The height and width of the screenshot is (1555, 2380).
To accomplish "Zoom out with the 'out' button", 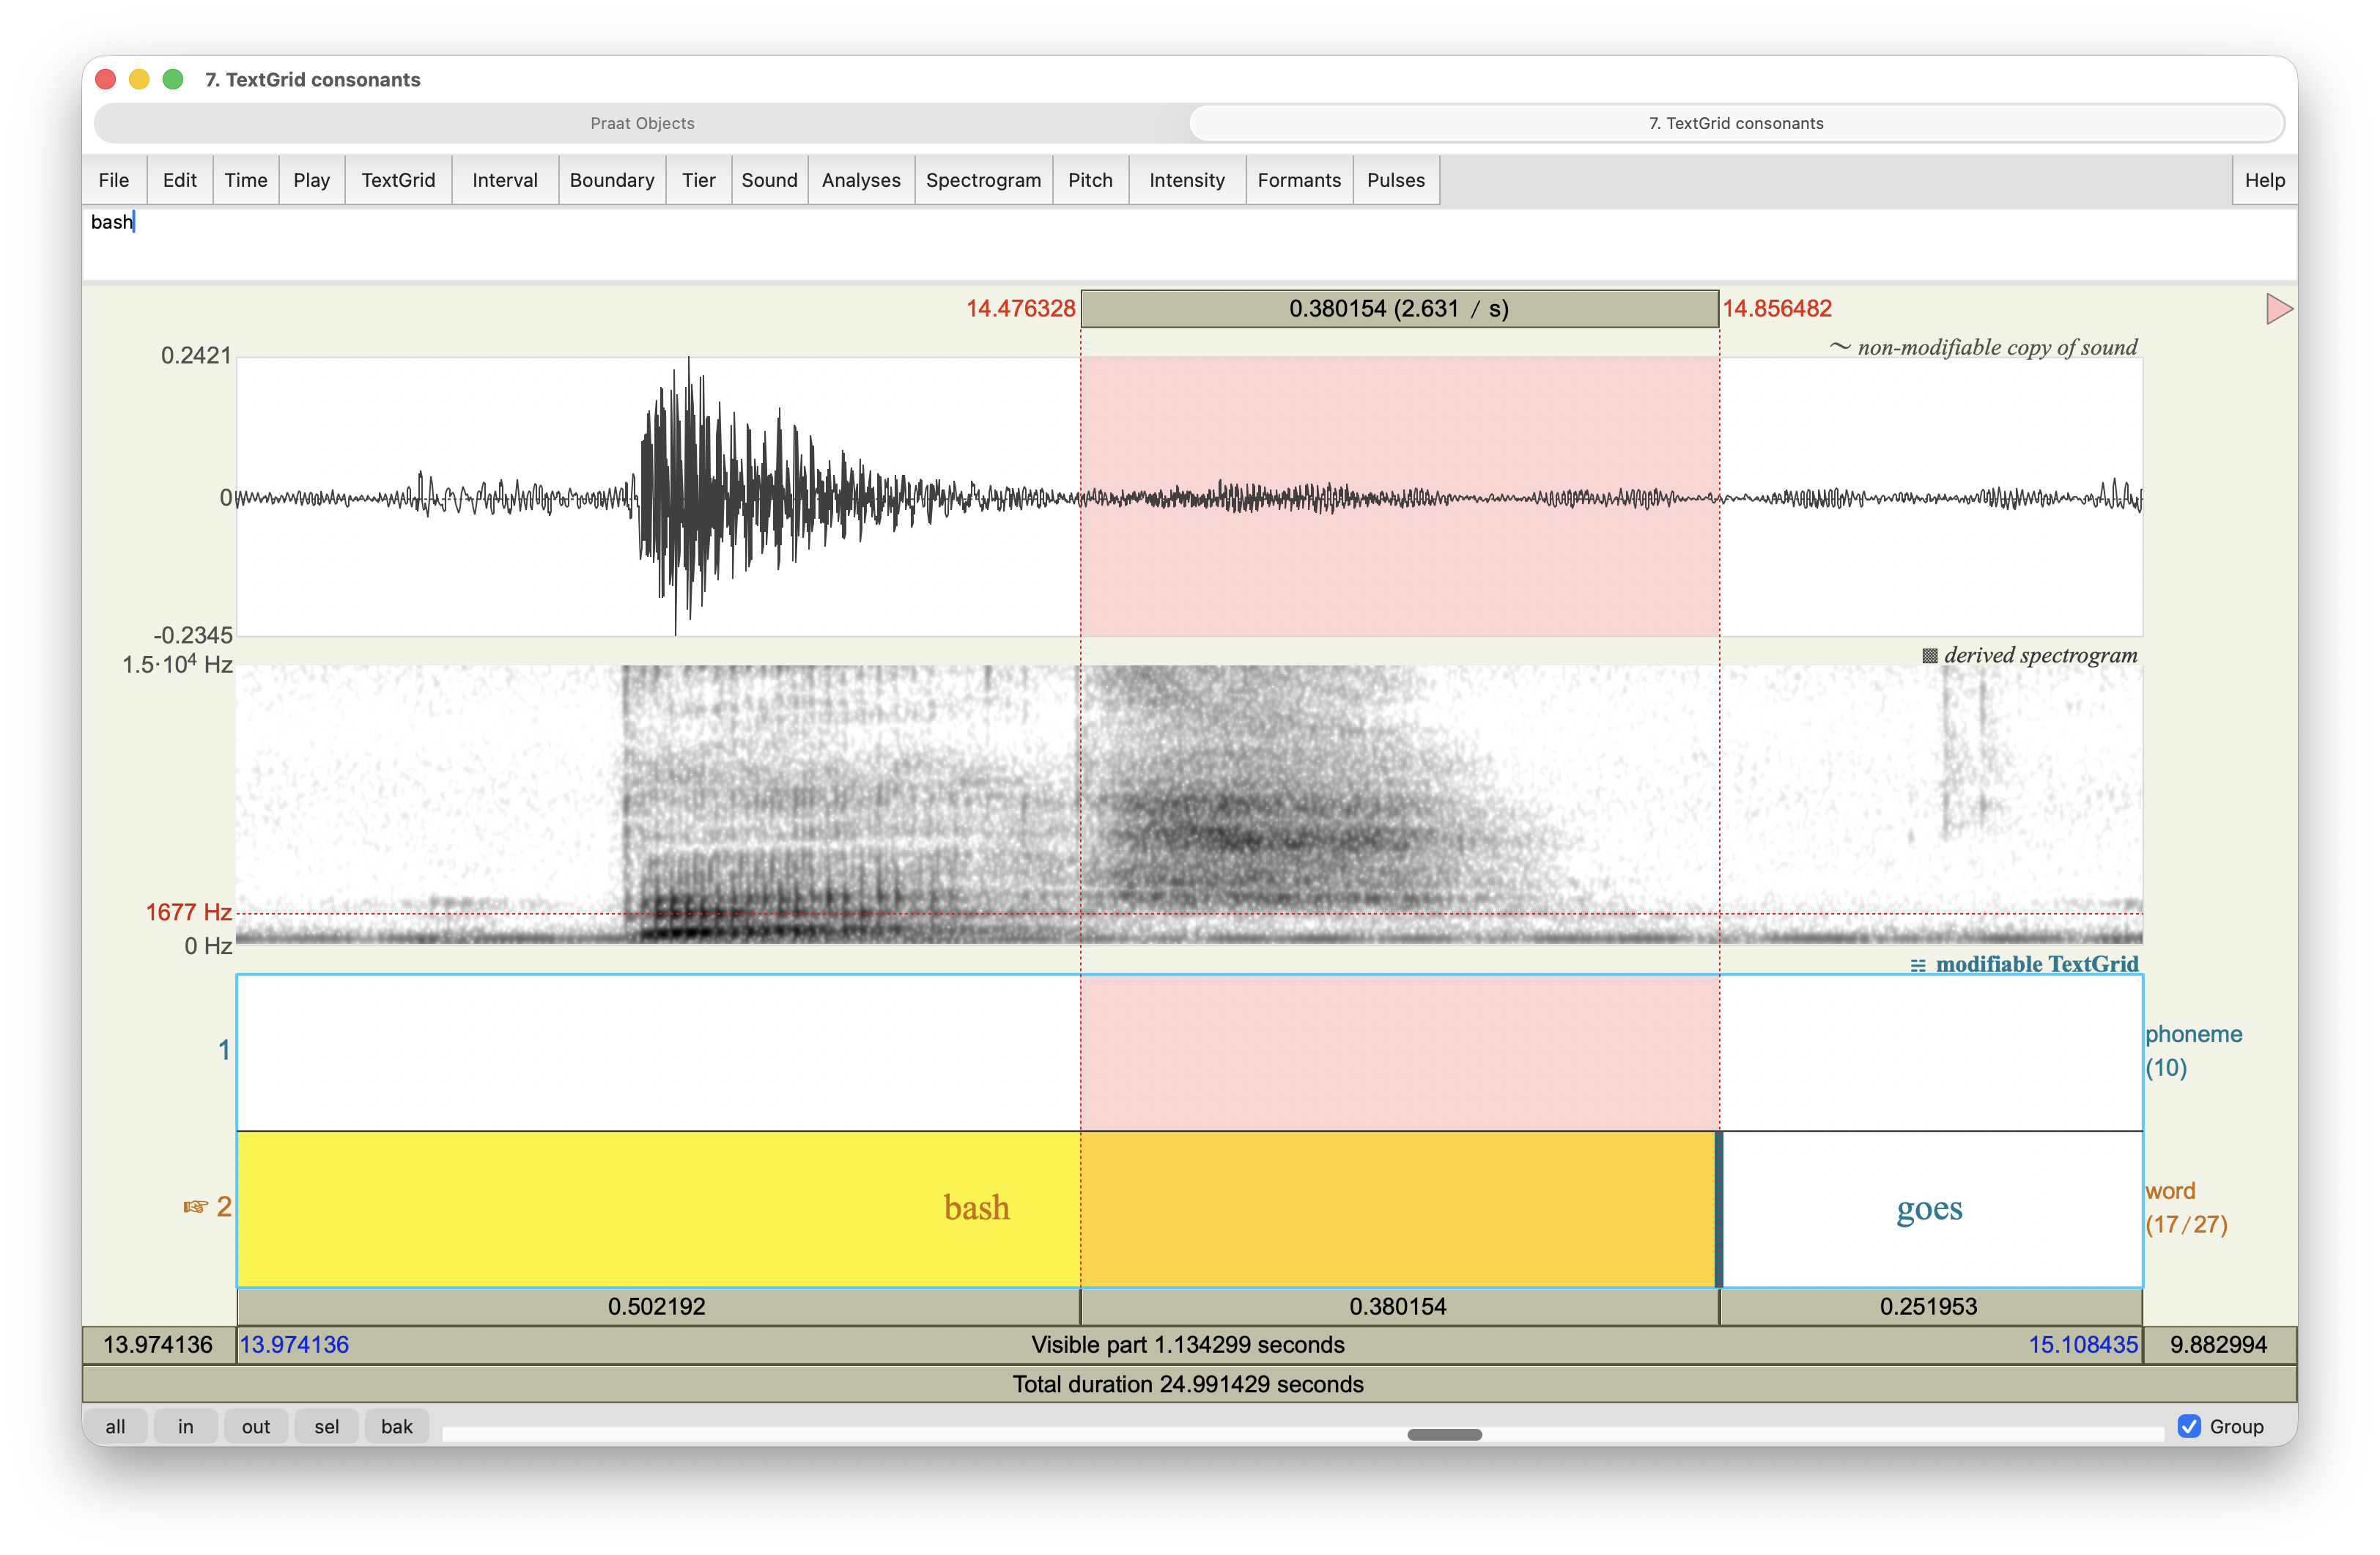I will coord(256,1426).
